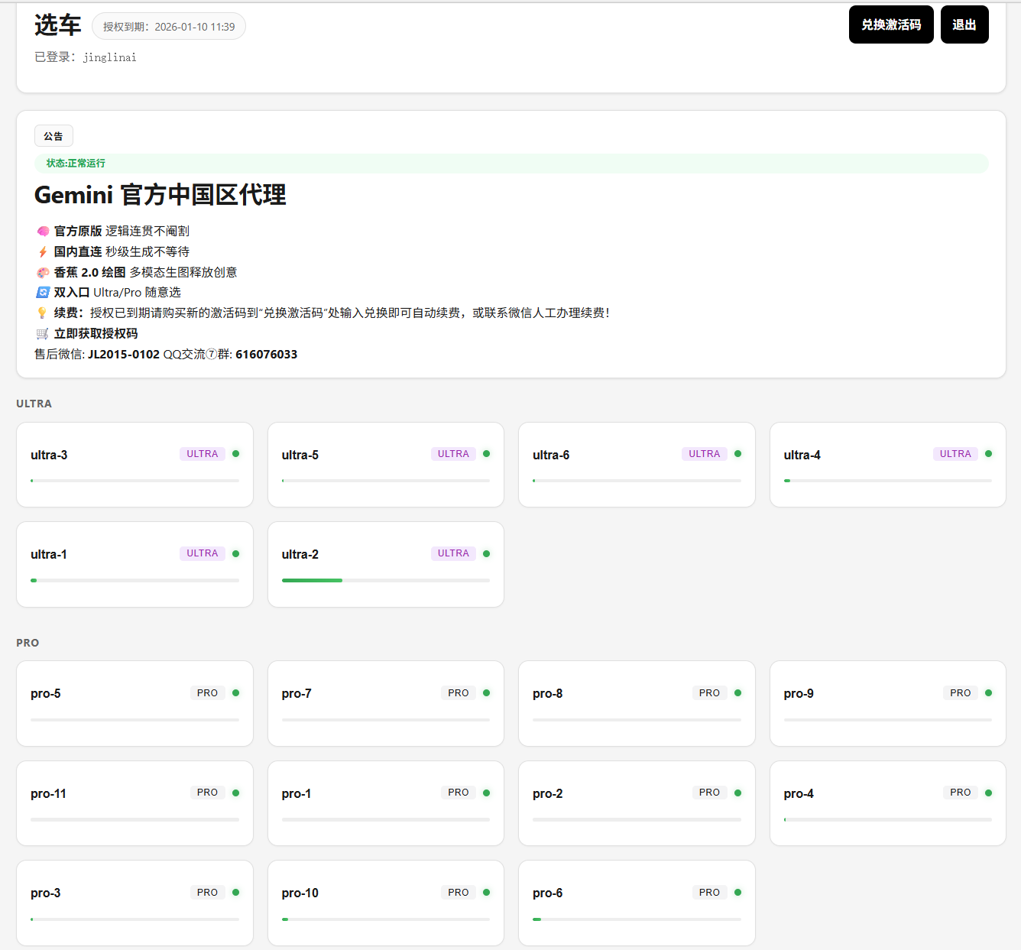This screenshot has width=1021, height=950.
Task: Select the pro-10 car card
Action: (385, 903)
